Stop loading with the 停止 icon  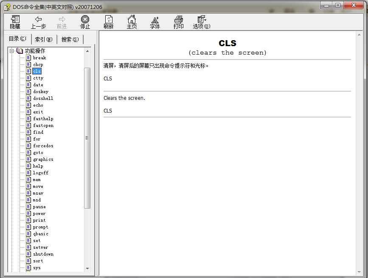(x=85, y=22)
